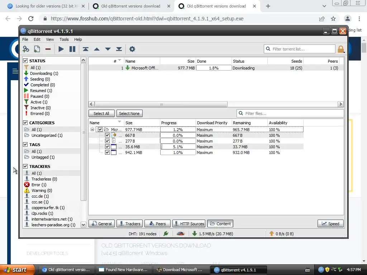Click the Select None button
367x275 pixels.
pos(129,114)
